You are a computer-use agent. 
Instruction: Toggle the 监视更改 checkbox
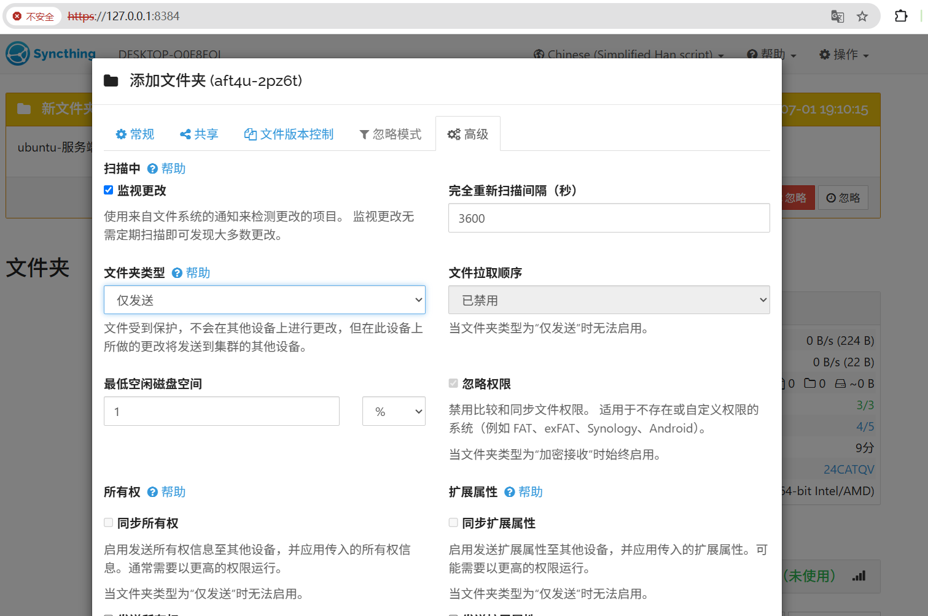pos(109,190)
